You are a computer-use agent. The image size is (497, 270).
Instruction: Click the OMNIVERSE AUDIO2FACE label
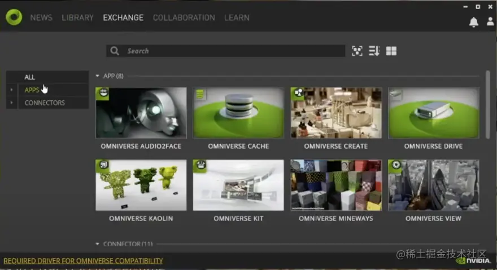[141, 146]
